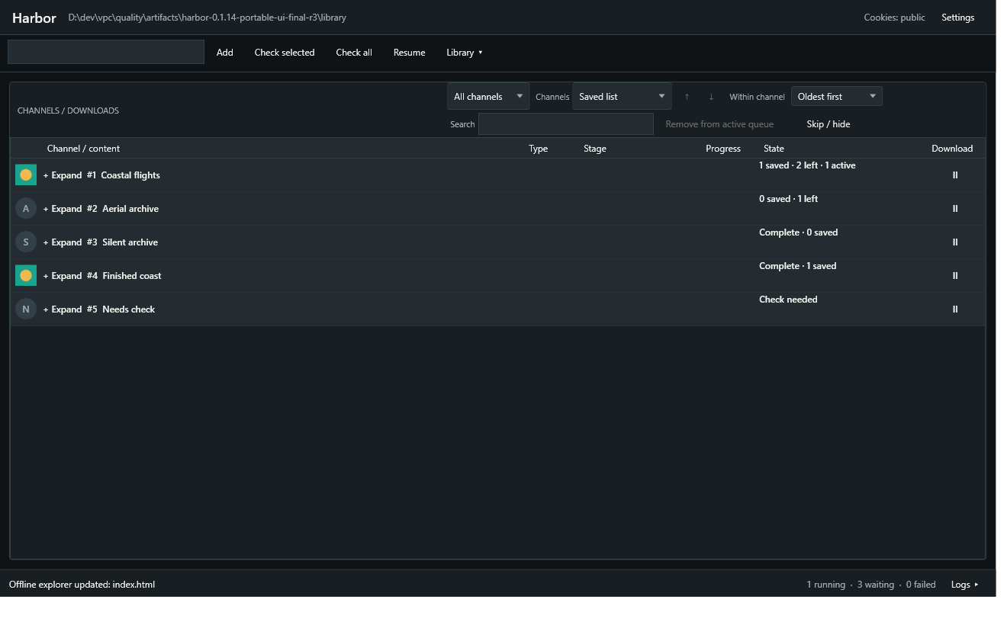Pause downloads for Silent archive channel
Screen dimensions: 1007x625
pos(954,242)
